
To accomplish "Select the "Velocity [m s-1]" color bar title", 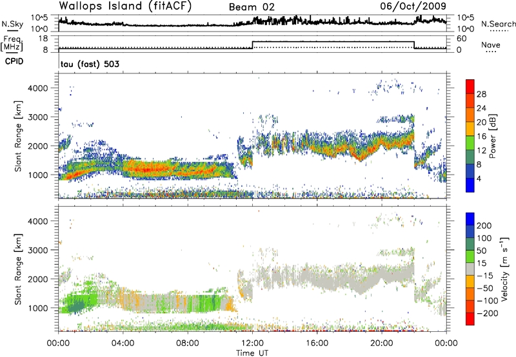I will [x=506, y=269].
